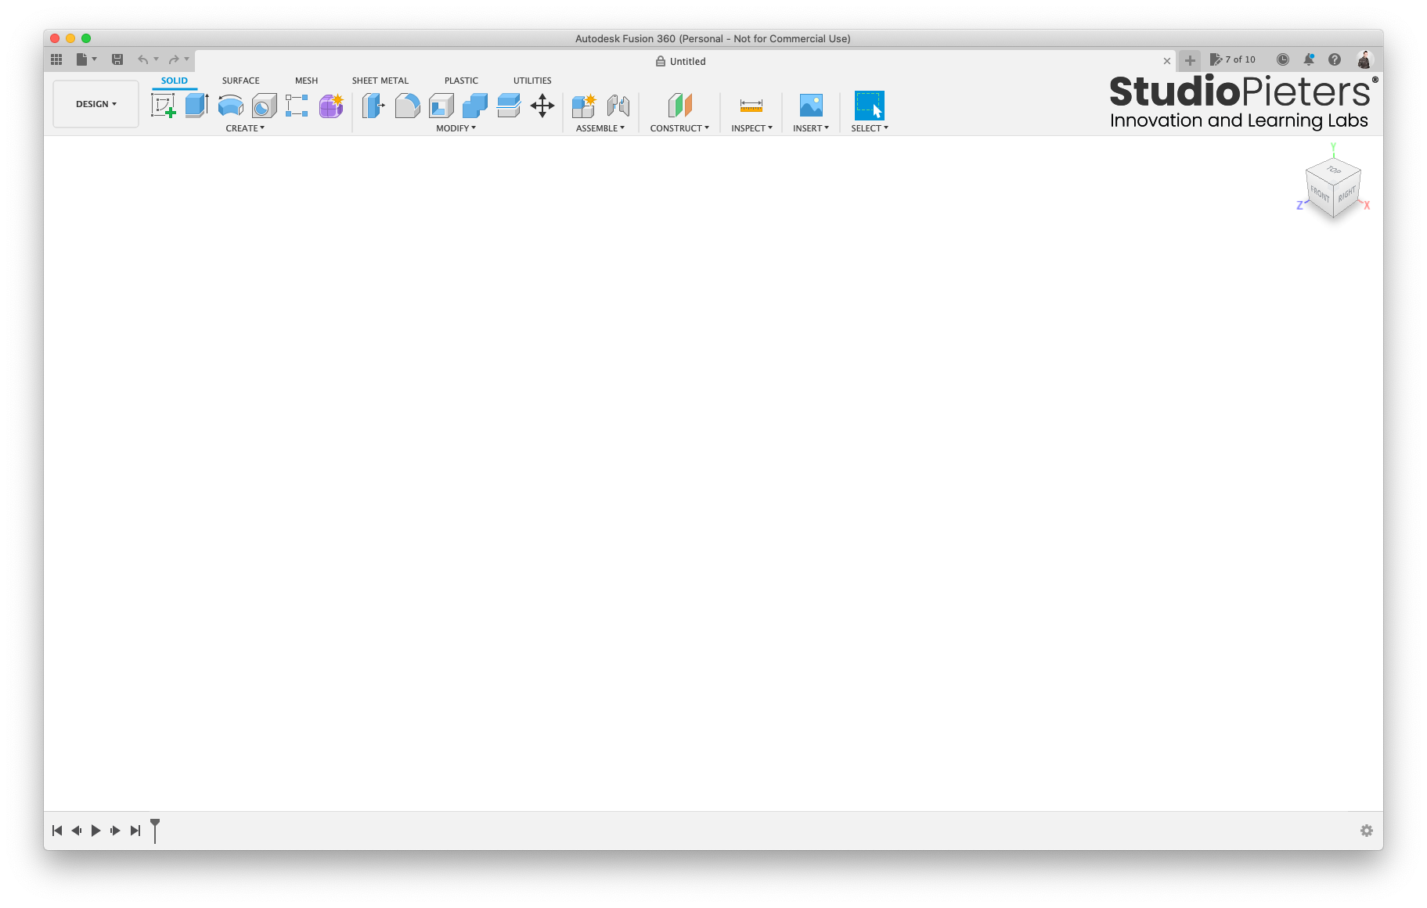Activate the Select tool icon

coord(869,106)
